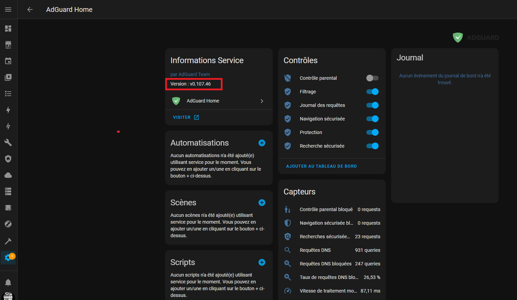Open the To-do lists icon in sidebar

pyautogui.click(x=8, y=94)
